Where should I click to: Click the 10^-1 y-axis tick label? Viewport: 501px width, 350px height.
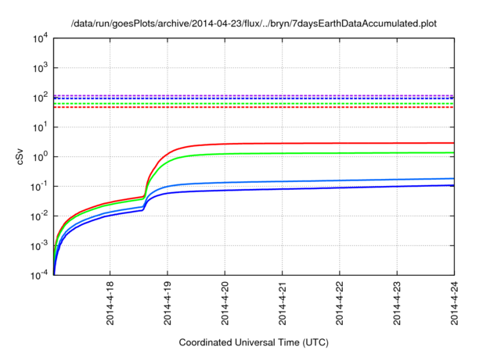tap(39, 186)
